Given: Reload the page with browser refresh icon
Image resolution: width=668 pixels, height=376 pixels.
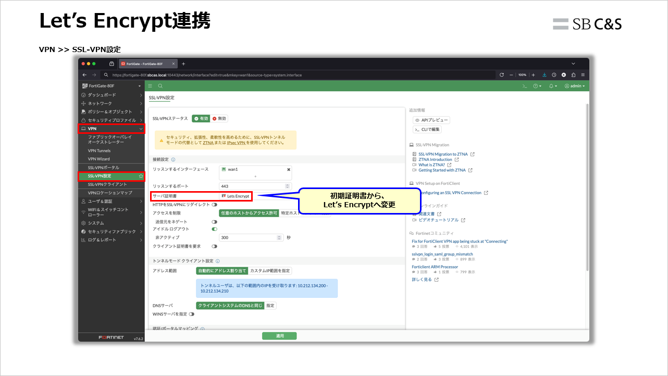Looking at the screenshot, I should tap(502, 75).
